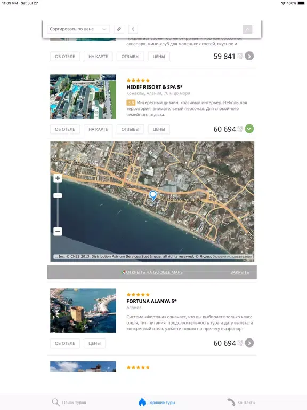Image resolution: width=307 pixels, height=410 pixels.
Task: Click the blue hotel location pin on map
Action: click(x=153, y=195)
